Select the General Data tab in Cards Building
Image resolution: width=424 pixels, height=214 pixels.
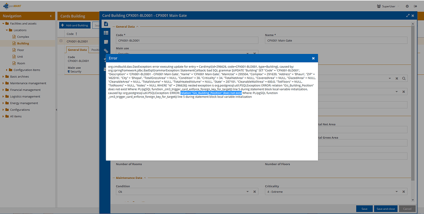[77, 50]
